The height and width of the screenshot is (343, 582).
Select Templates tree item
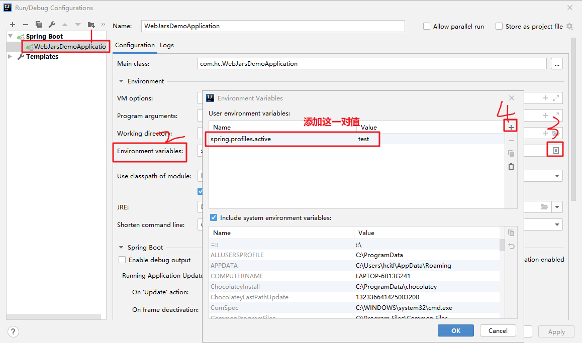(42, 56)
